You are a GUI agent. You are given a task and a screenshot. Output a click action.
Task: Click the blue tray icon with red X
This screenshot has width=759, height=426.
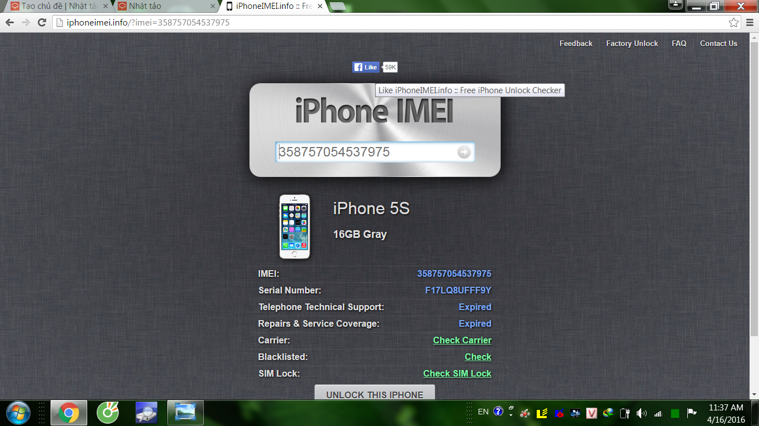(x=559, y=413)
